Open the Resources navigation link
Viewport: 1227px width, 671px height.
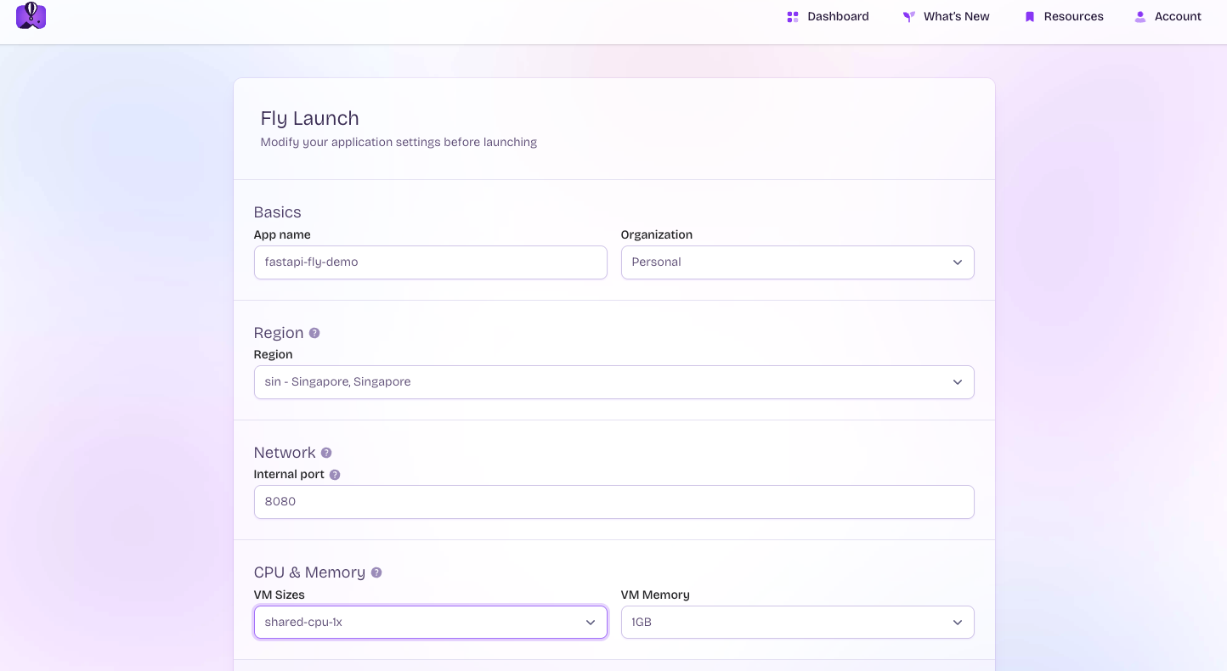click(1073, 17)
